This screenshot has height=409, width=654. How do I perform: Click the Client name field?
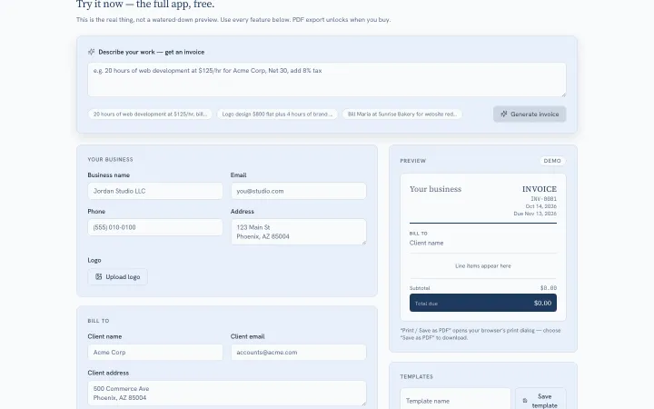pos(155,353)
